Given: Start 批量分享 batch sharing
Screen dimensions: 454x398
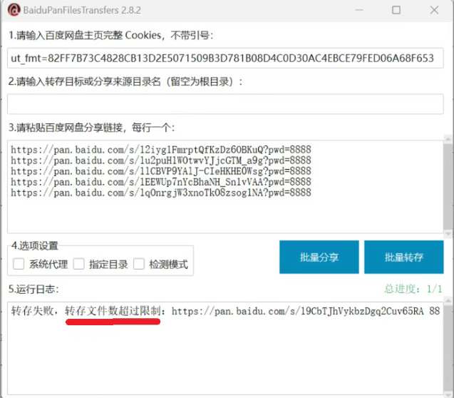Looking at the screenshot, I should (x=319, y=257).
